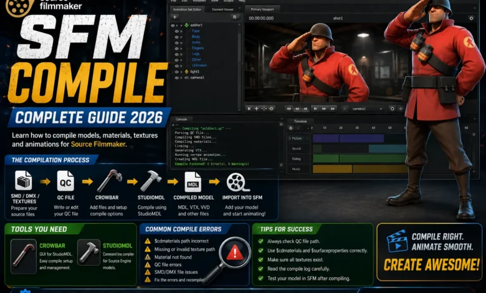Toggle the Legs group eye icon
Viewport: 486px width, 293px height.
click(177, 54)
